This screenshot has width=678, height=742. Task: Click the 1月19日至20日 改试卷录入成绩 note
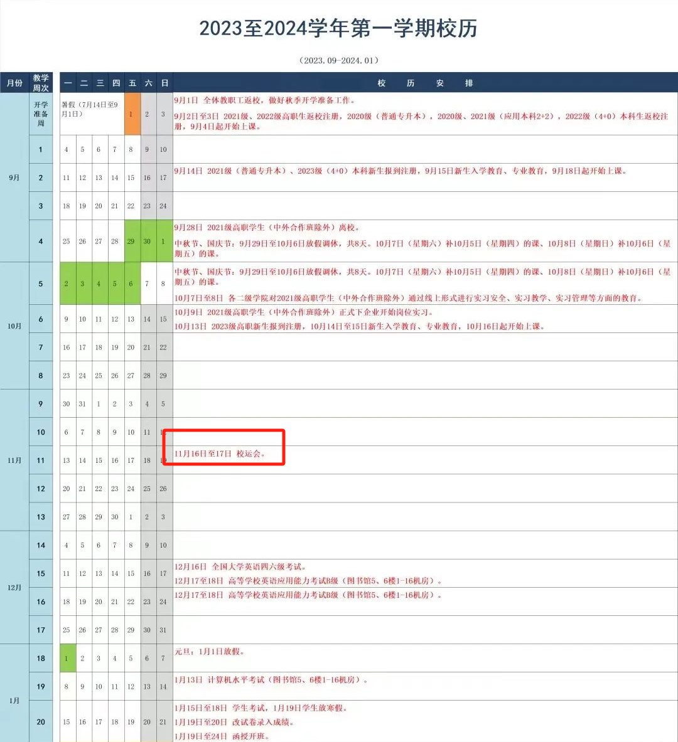coord(234,722)
